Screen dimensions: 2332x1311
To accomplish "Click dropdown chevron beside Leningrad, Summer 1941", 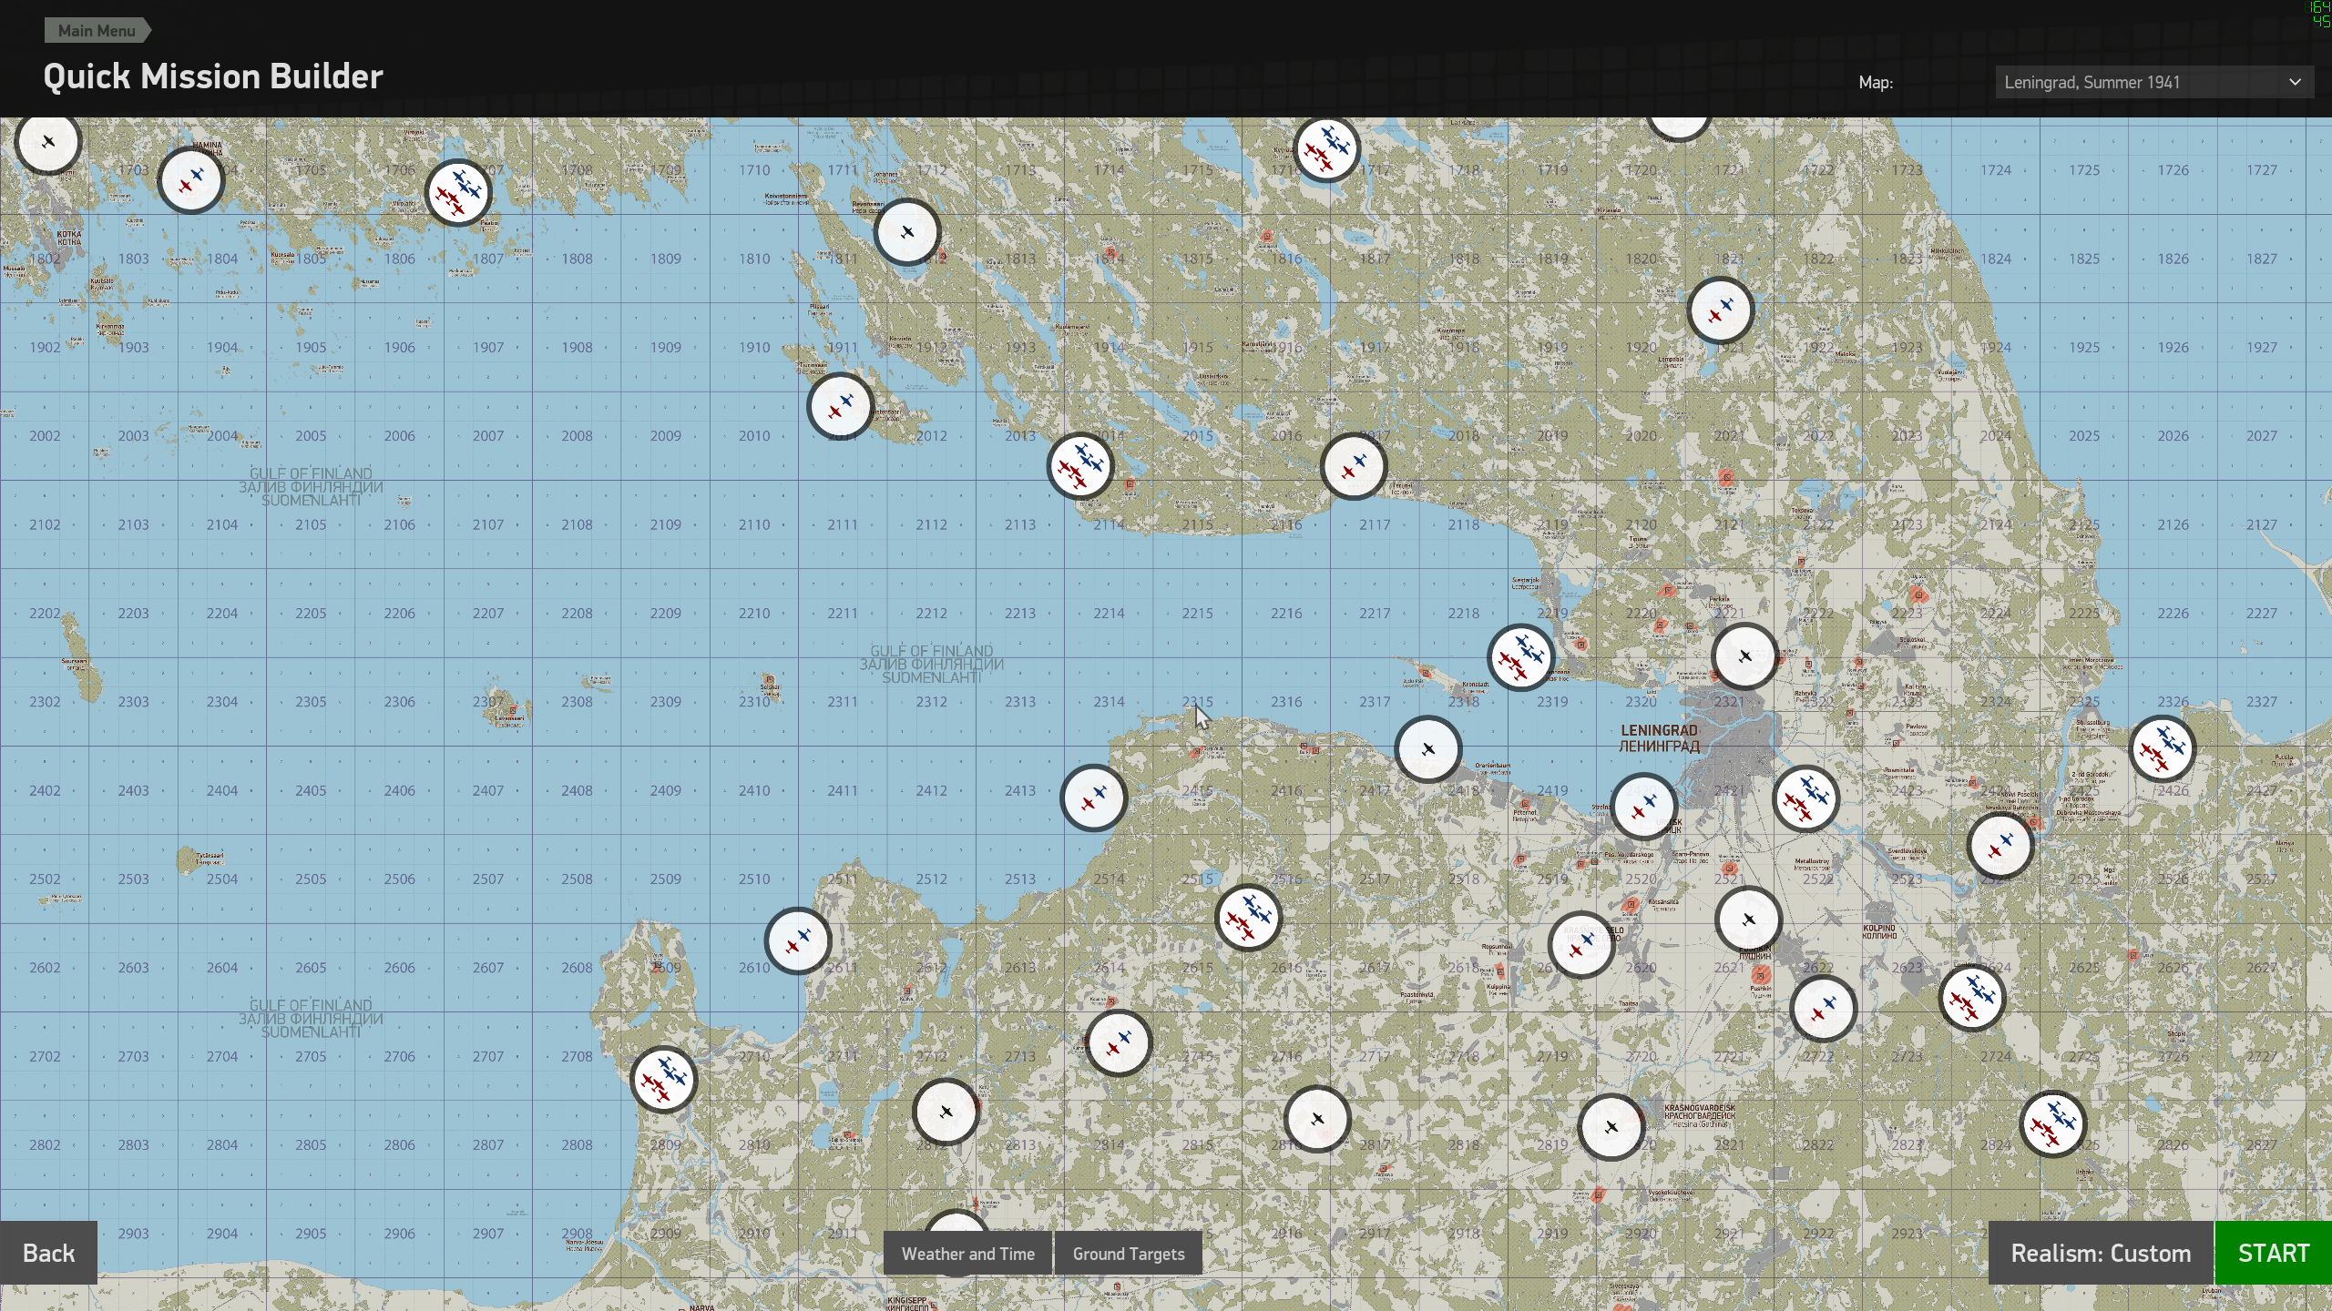I will [x=2295, y=82].
